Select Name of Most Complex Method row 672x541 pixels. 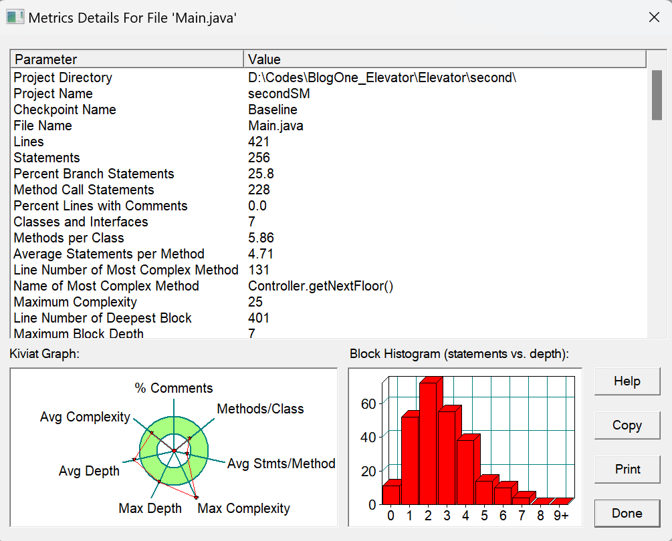328,286
